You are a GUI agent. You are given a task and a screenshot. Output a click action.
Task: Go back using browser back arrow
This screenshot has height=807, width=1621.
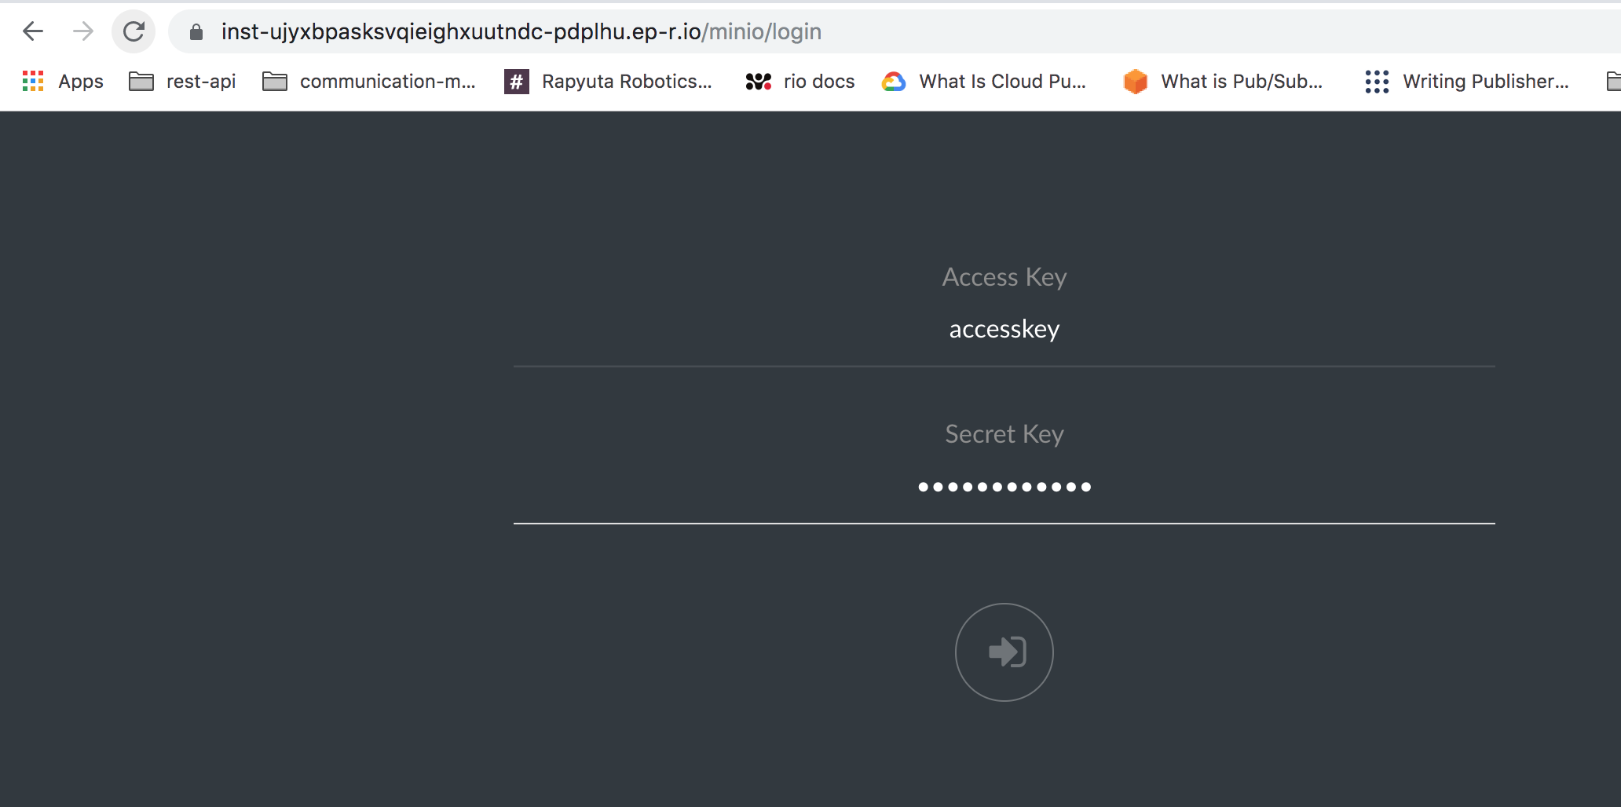33,31
